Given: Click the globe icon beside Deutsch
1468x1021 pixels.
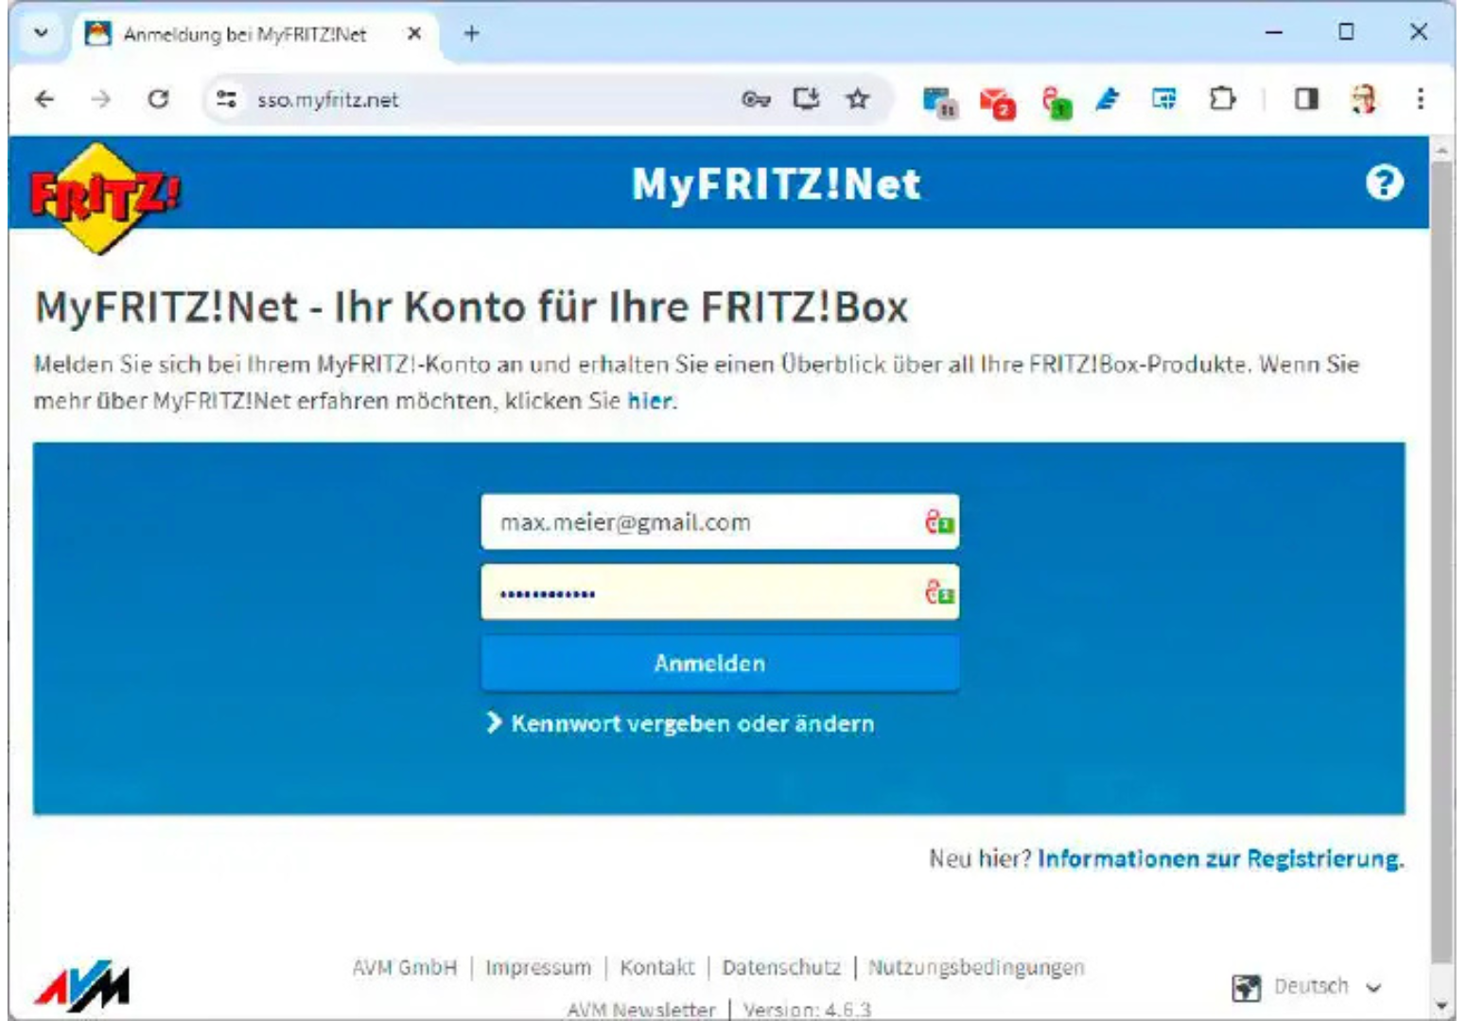Looking at the screenshot, I should tap(1247, 988).
